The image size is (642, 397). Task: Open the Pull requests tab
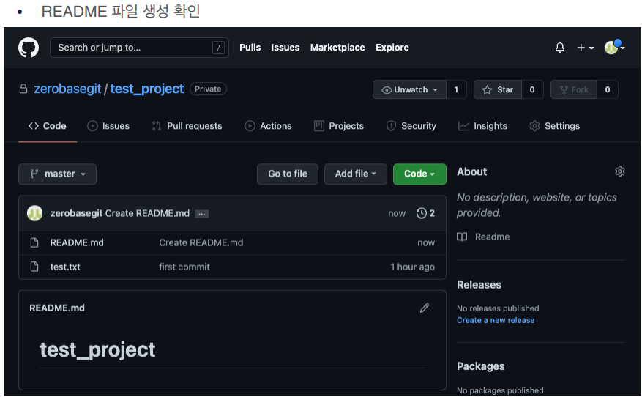[x=187, y=126]
